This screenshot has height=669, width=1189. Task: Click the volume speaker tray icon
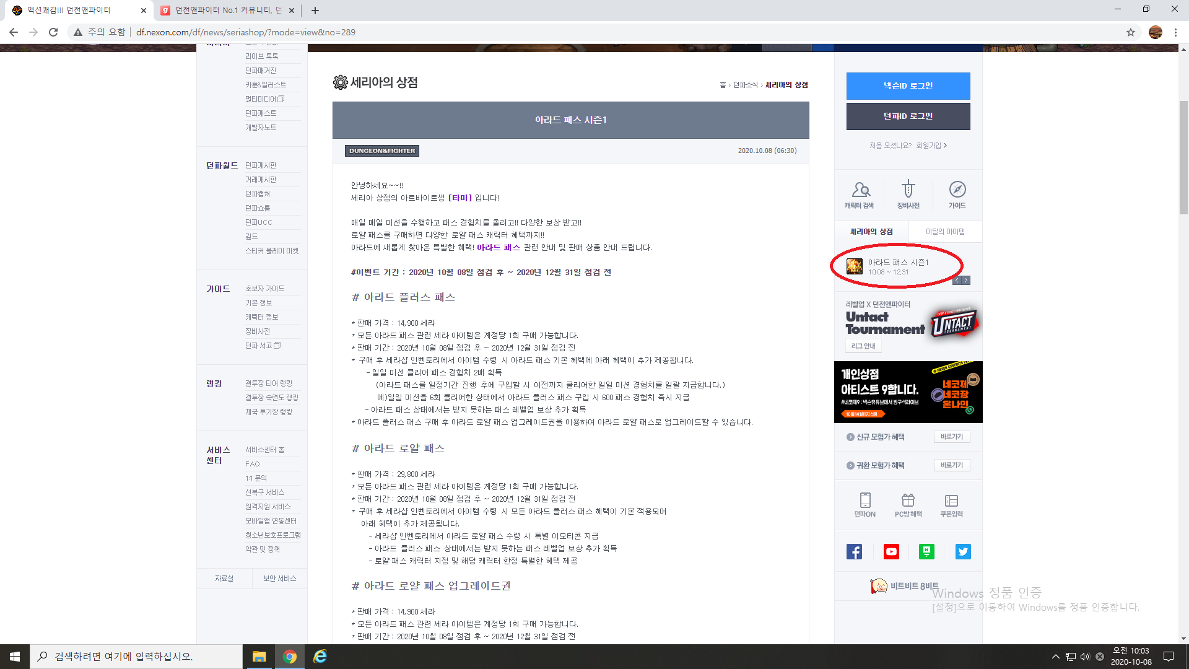(x=1085, y=657)
